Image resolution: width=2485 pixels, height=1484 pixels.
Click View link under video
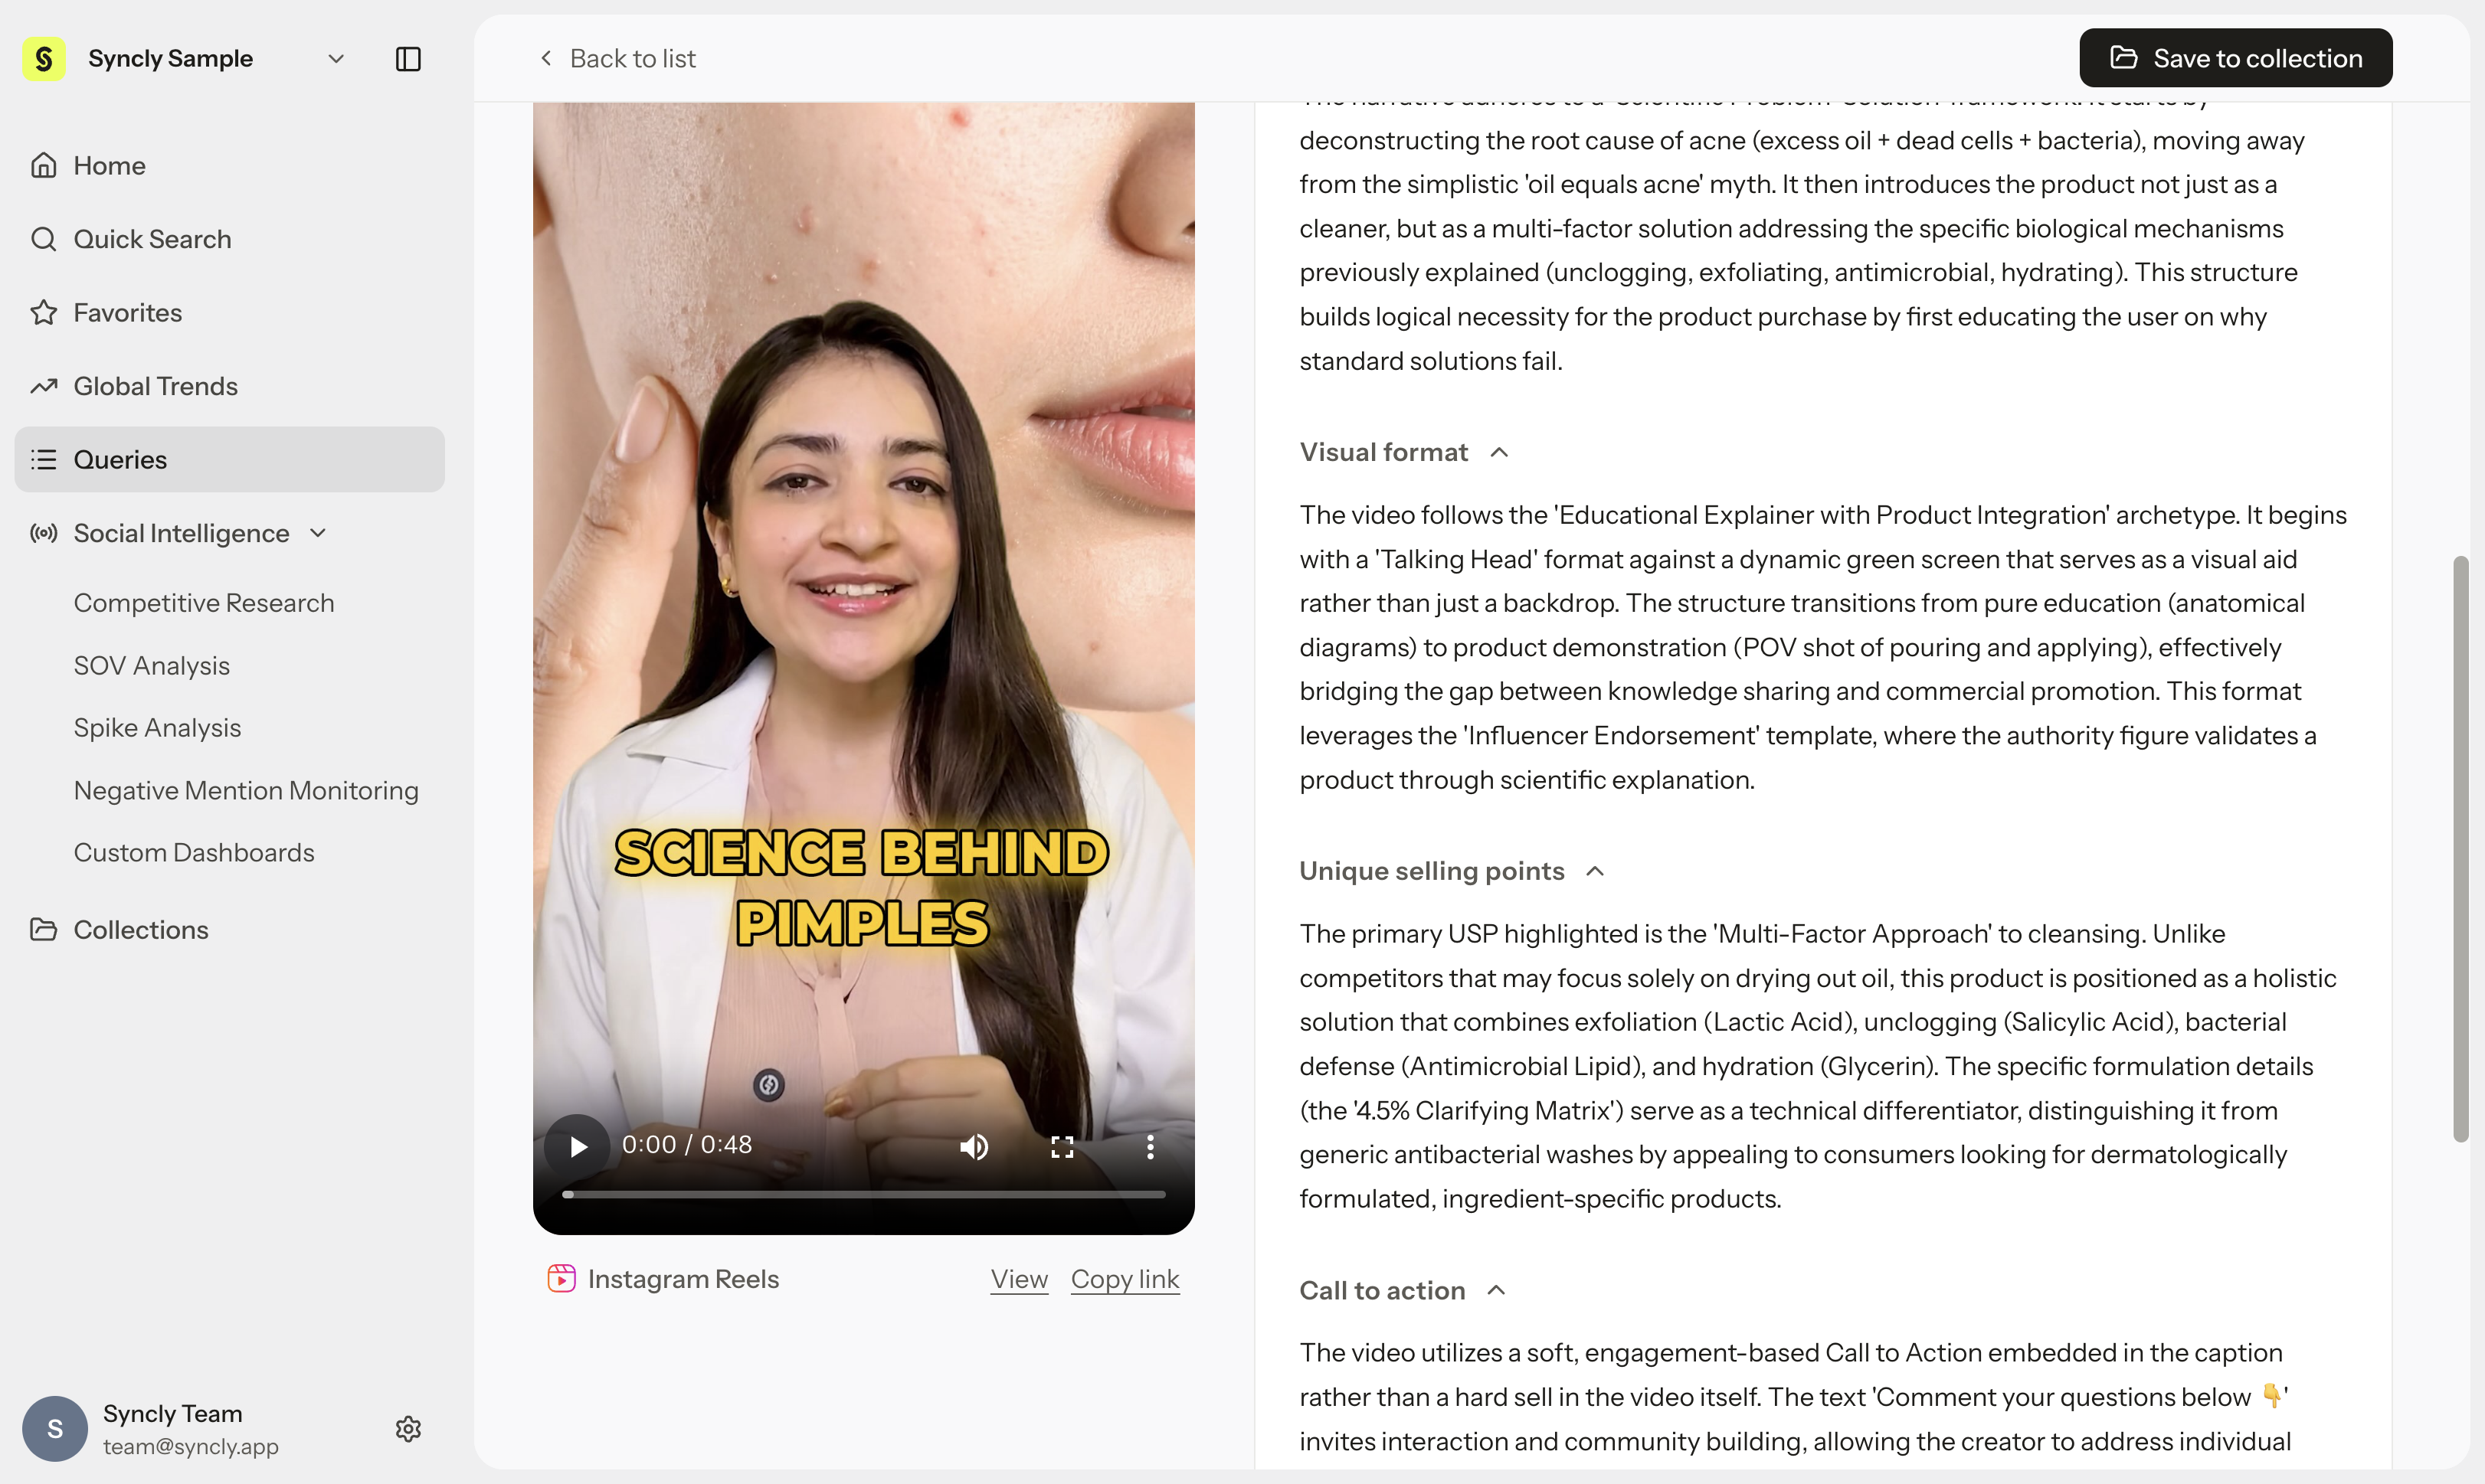pos(1020,1279)
